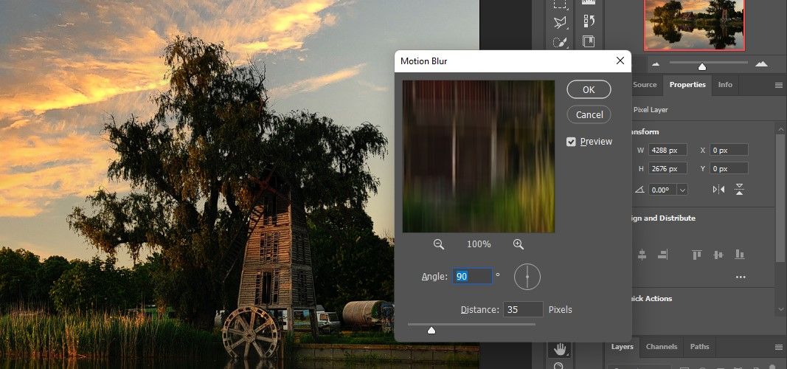Switch to the Layers tab
This screenshot has width=787, height=369.
(622, 346)
